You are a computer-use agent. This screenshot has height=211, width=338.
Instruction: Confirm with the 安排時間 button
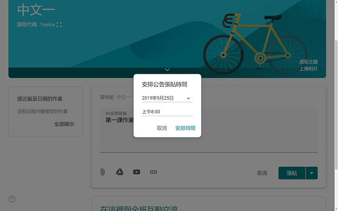coord(185,128)
